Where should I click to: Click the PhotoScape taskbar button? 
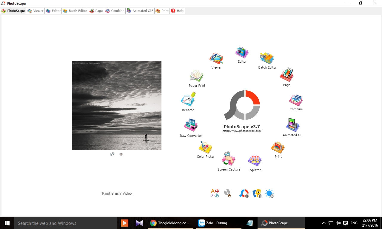281,223
